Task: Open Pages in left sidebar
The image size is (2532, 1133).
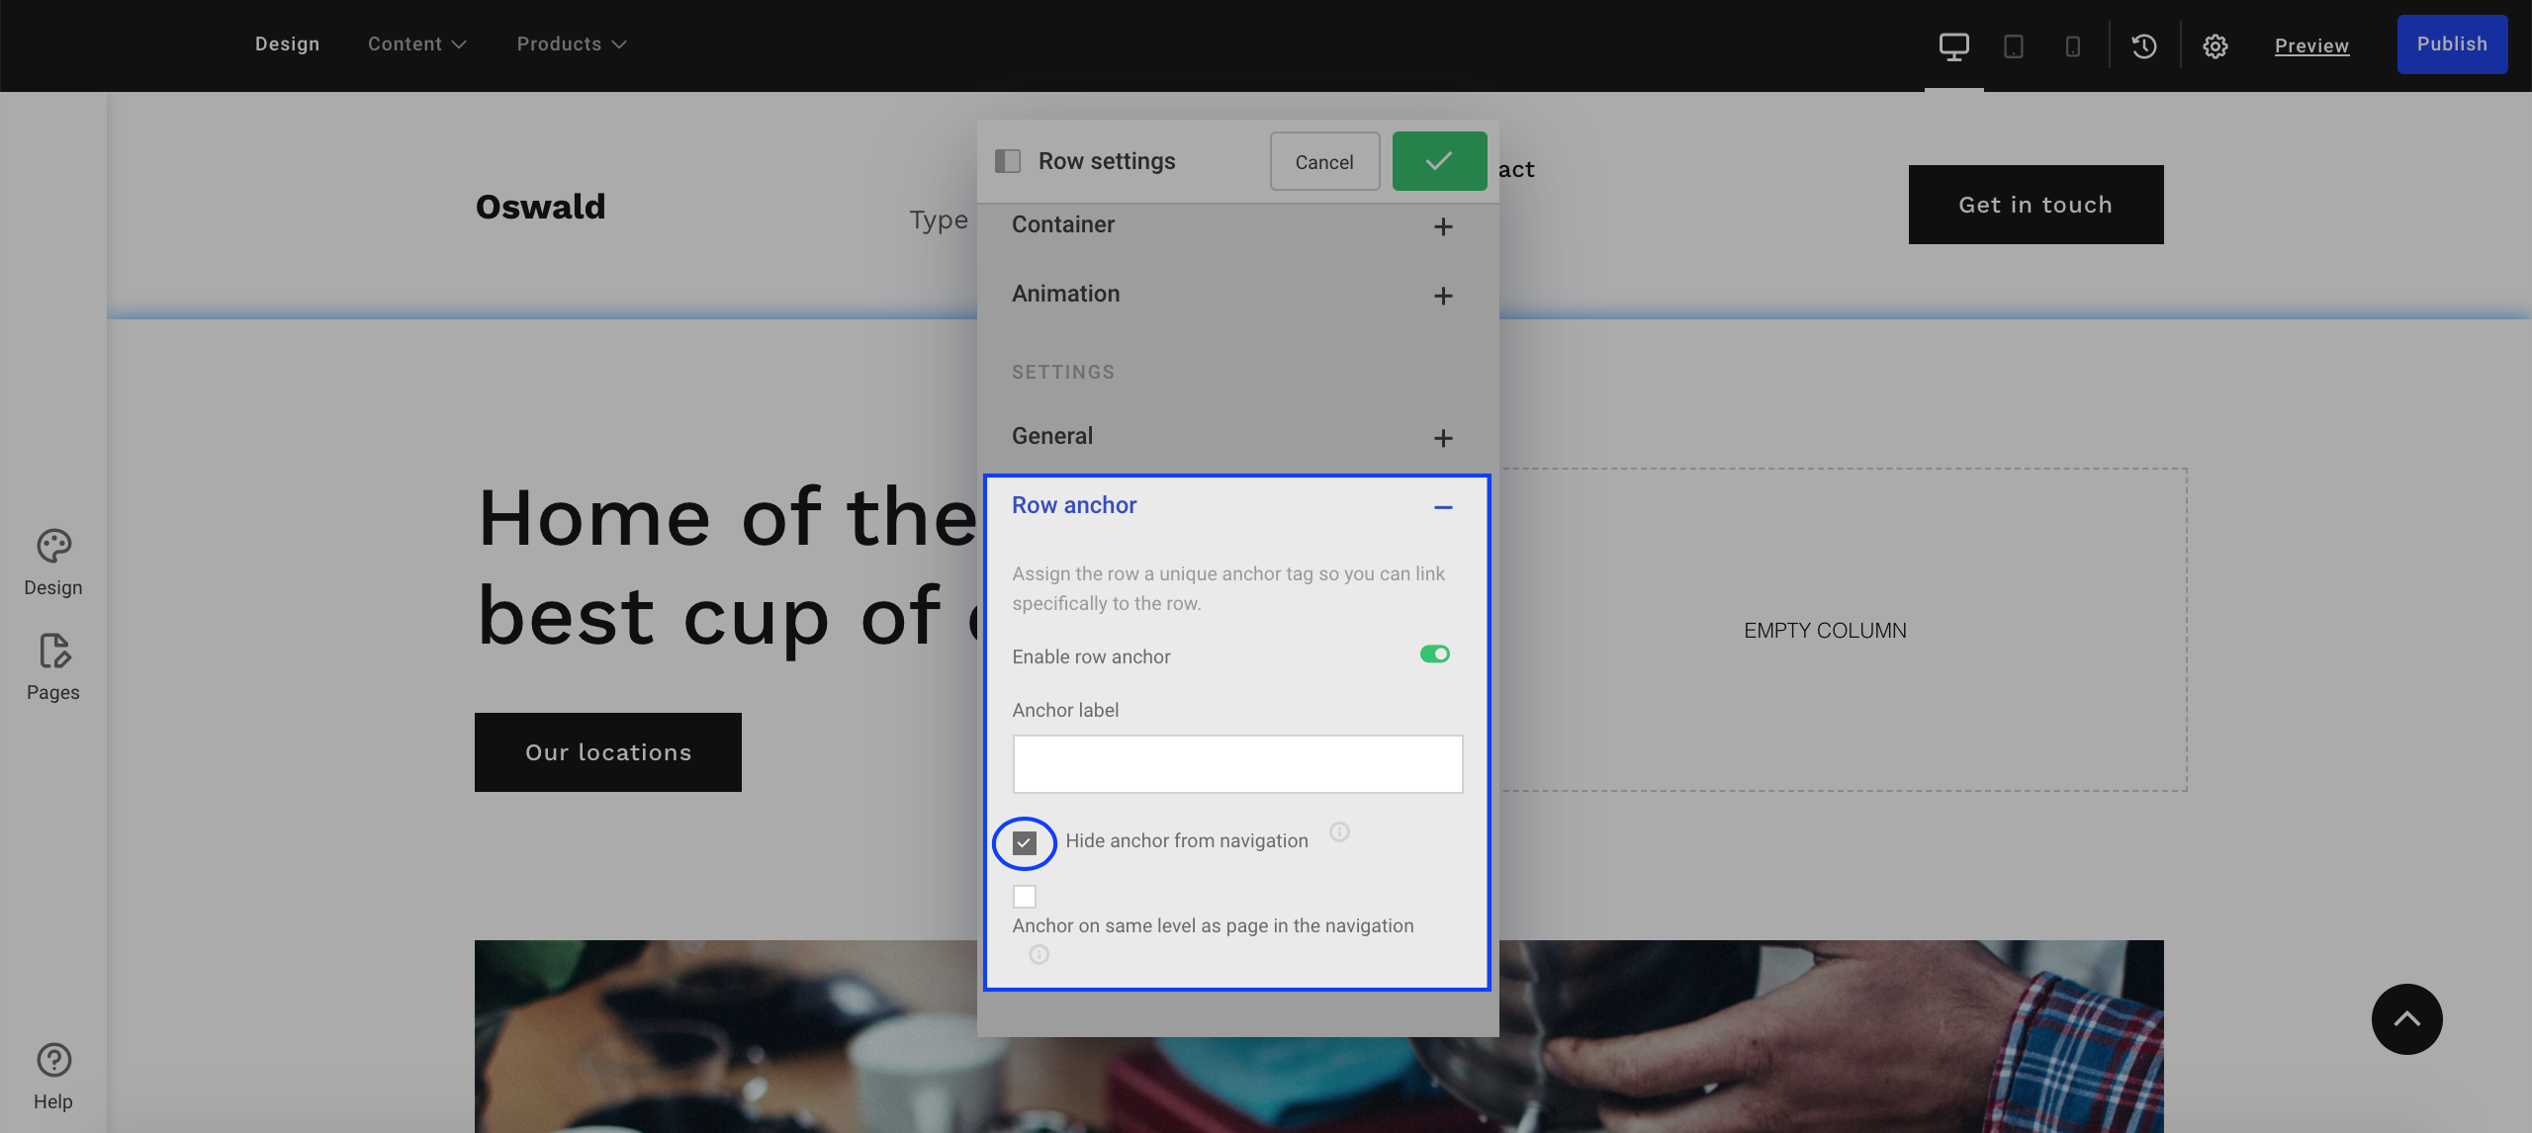Action: [x=53, y=667]
